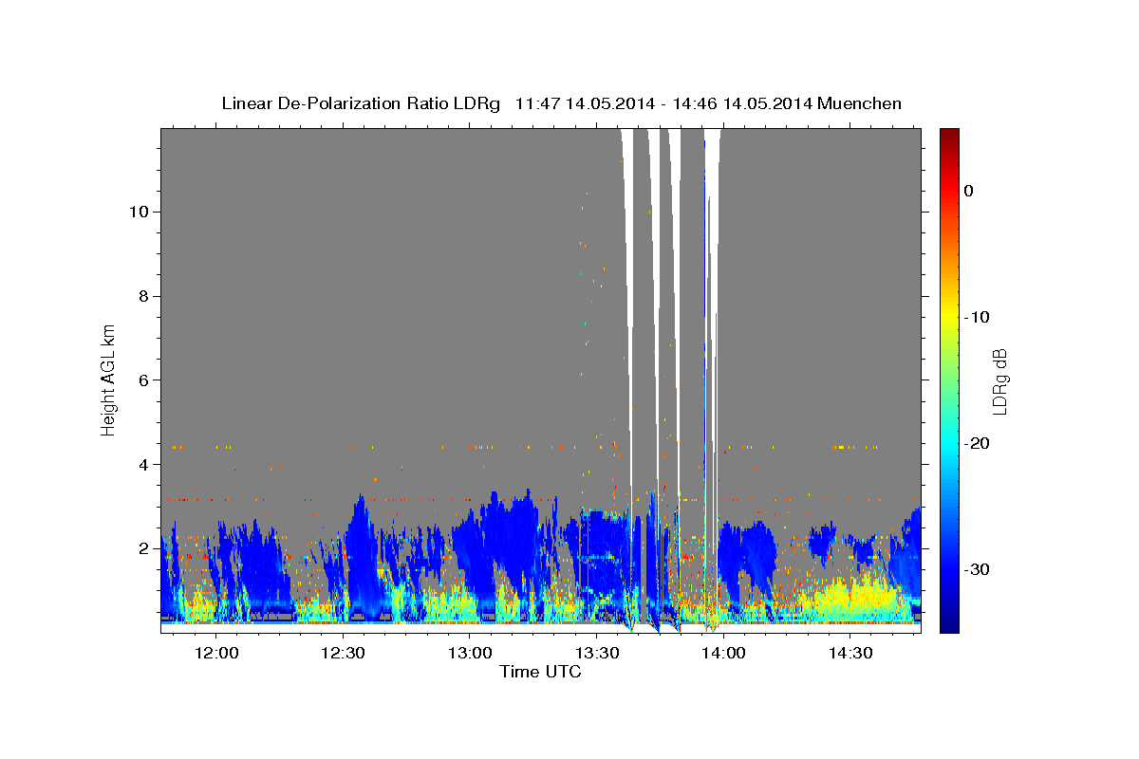Image resolution: width=1139 pixels, height=759 pixels.
Task: Click the 12:00 time tick label
Action: 215,653
